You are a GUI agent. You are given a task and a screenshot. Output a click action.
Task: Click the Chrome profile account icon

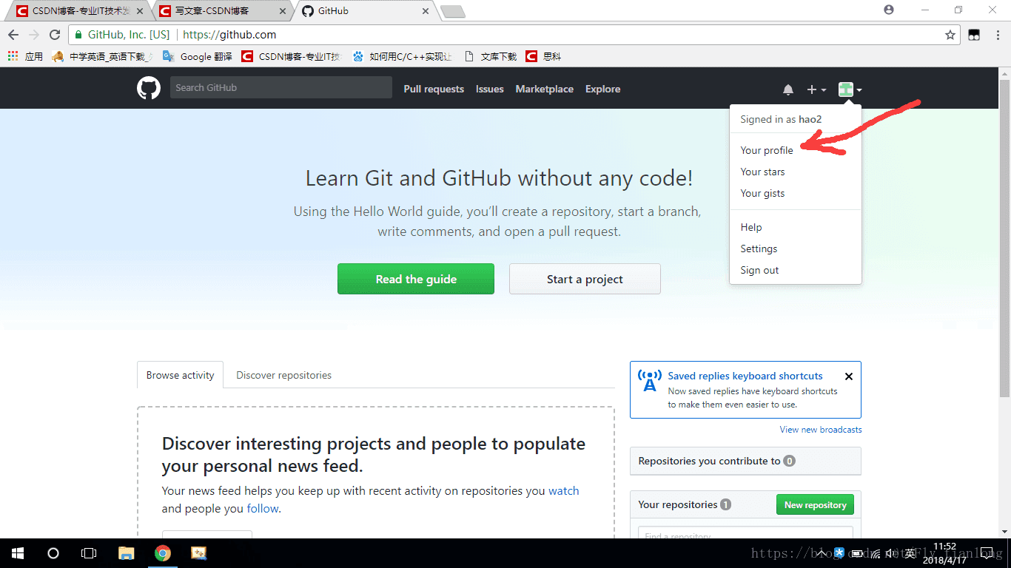tap(889, 10)
